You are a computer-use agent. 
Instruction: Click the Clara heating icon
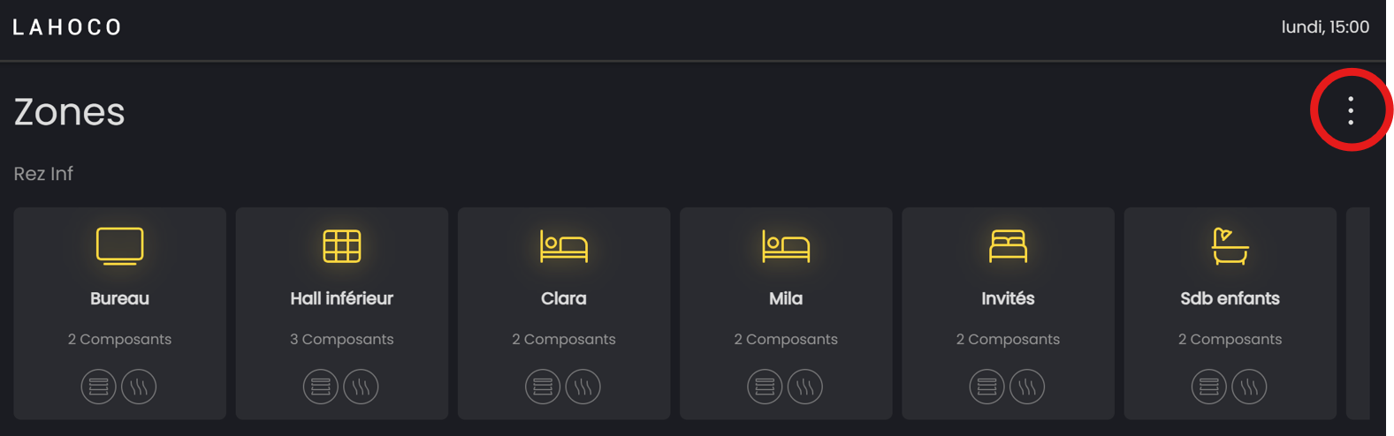point(583,387)
